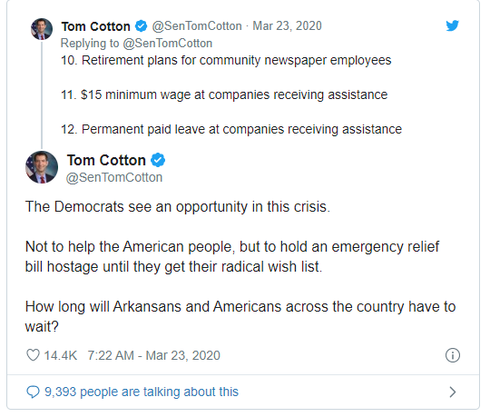The width and height of the screenshot is (490, 417).
Task: Click the Twitter bird logo icon
Action: pyautogui.click(x=452, y=25)
